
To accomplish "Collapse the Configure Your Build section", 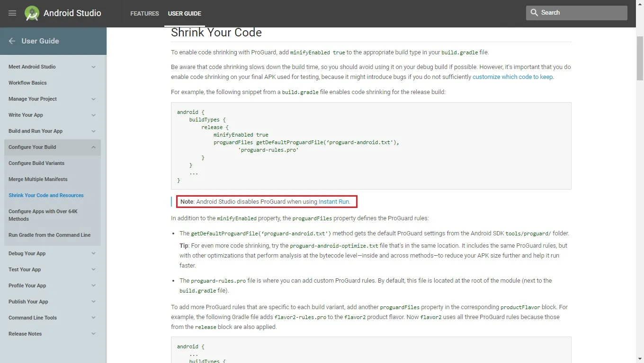I will [93, 147].
